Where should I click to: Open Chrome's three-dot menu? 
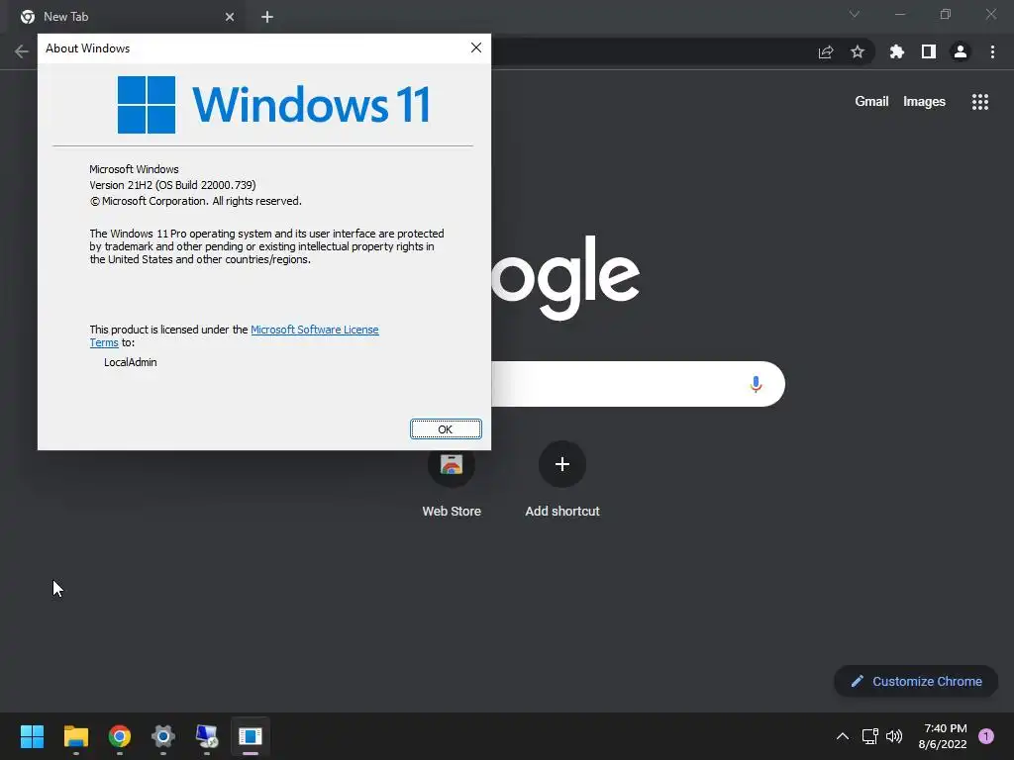(992, 51)
